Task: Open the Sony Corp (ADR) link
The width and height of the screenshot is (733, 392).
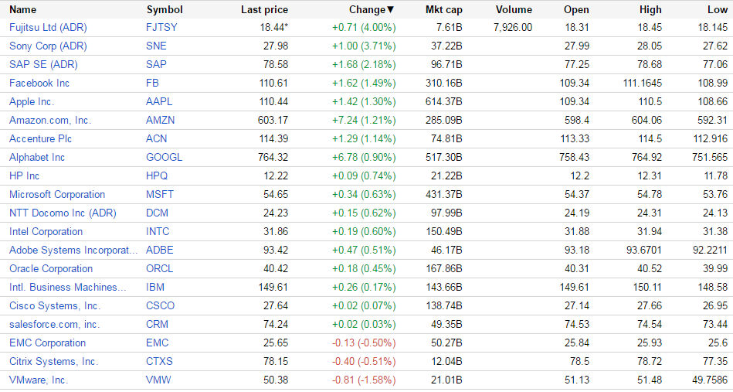Action: coord(48,46)
